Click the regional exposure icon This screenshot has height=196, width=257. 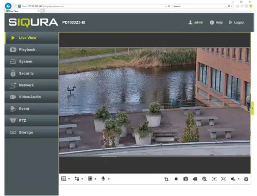click(214, 179)
